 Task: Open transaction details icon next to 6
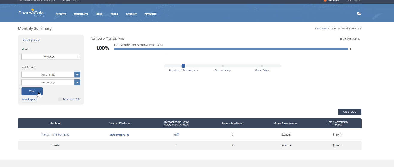pyautogui.click(x=178, y=135)
